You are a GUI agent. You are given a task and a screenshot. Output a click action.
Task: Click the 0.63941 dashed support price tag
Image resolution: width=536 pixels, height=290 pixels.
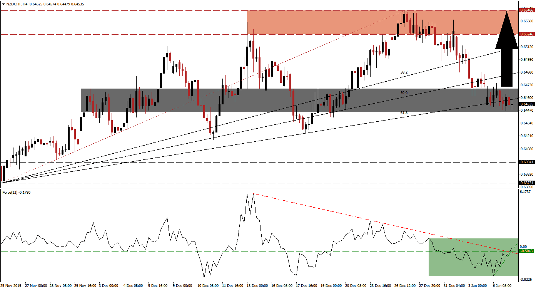tap(526, 162)
